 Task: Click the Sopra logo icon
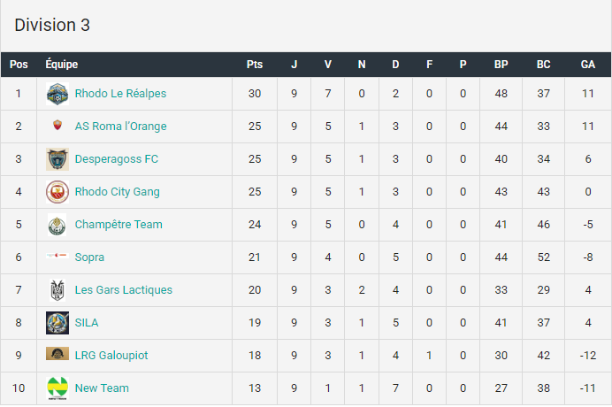[x=57, y=256]
